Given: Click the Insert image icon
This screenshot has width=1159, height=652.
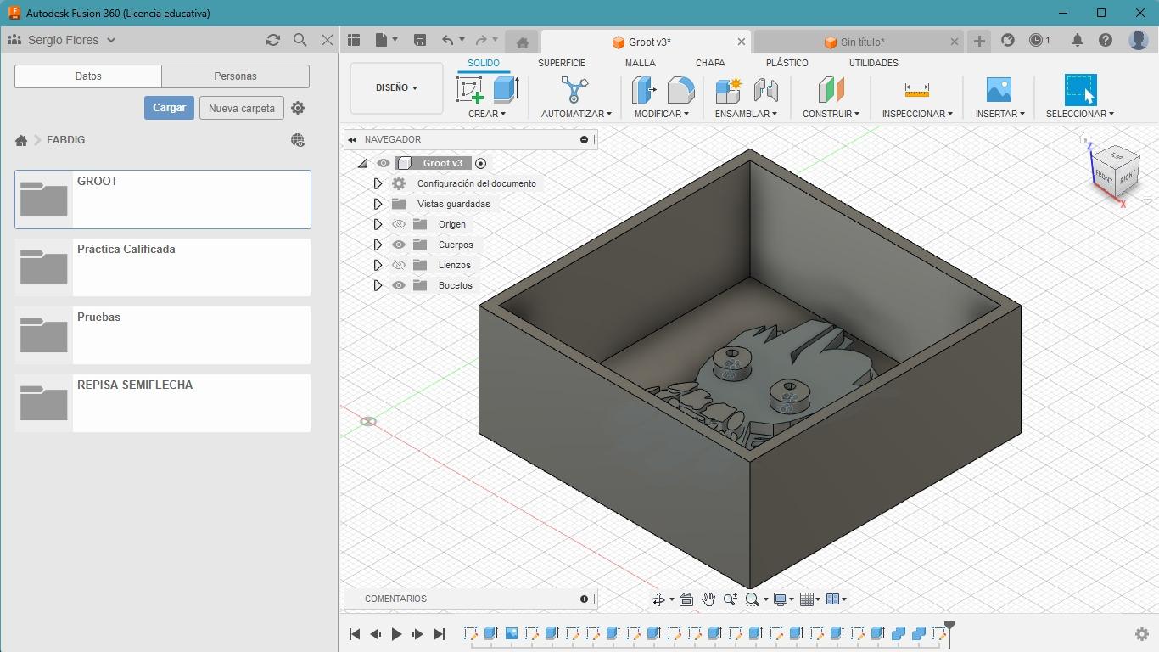Looking at the screenshot, I should tap(999, 89).
